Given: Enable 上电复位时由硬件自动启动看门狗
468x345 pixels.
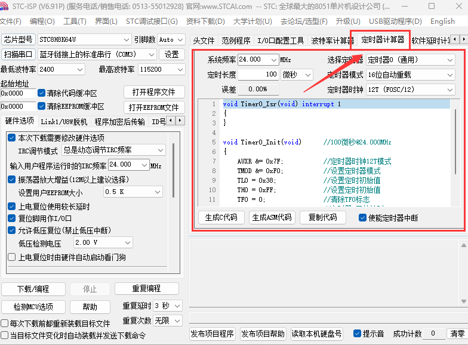Looking at the screenshot, I should point(12,257).
